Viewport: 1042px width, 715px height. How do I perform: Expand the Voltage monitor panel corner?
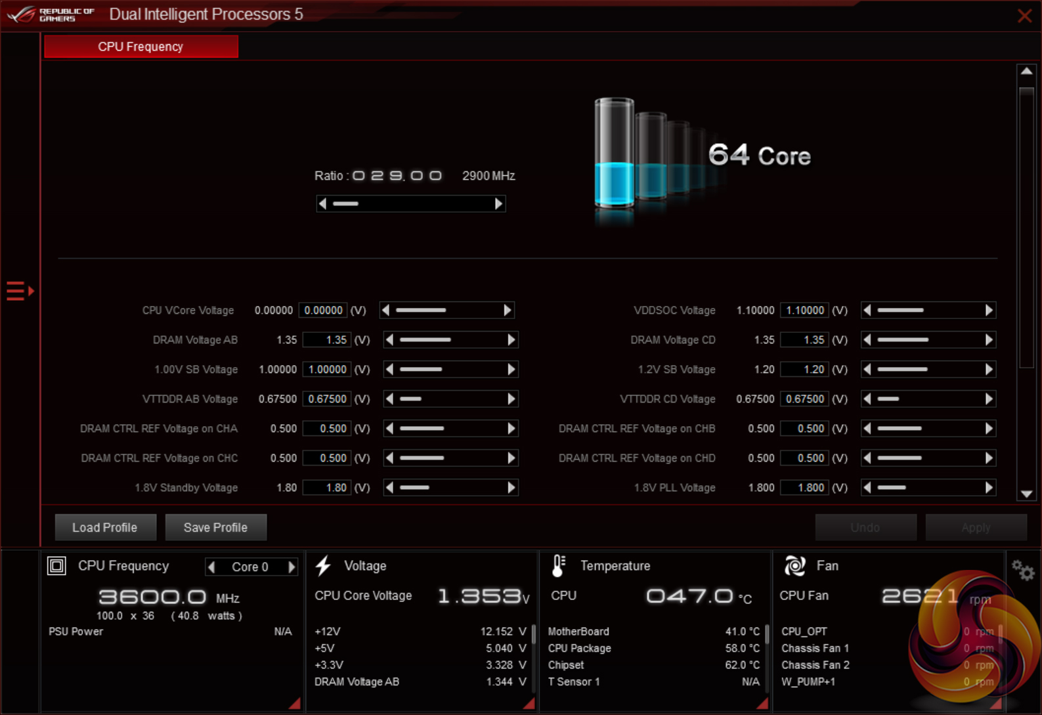(x=529, y=703)
